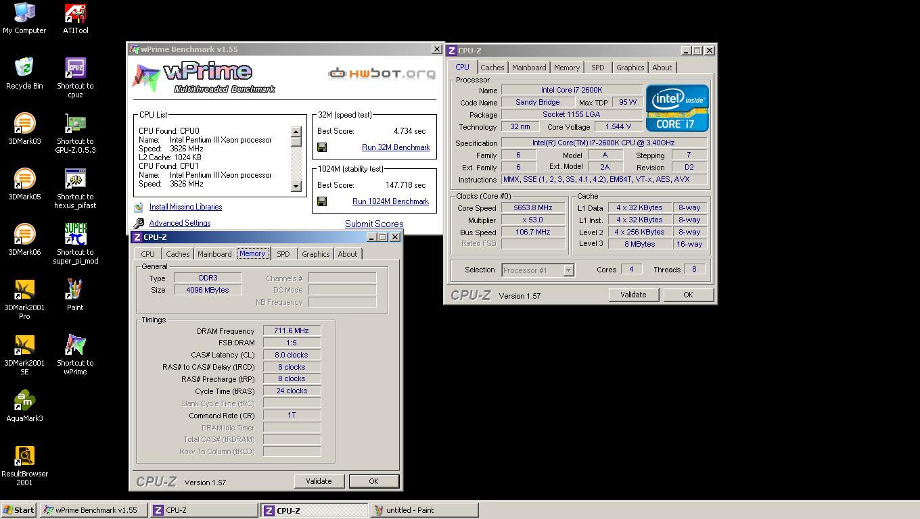Click Validate in the CPU-Z CPU window
The width and height of the screenshot is (920, 519).
[x=633, y=295]
